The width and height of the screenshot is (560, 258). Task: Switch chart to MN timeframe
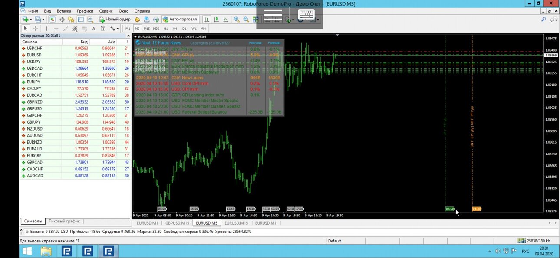click(x=203, y=28)
